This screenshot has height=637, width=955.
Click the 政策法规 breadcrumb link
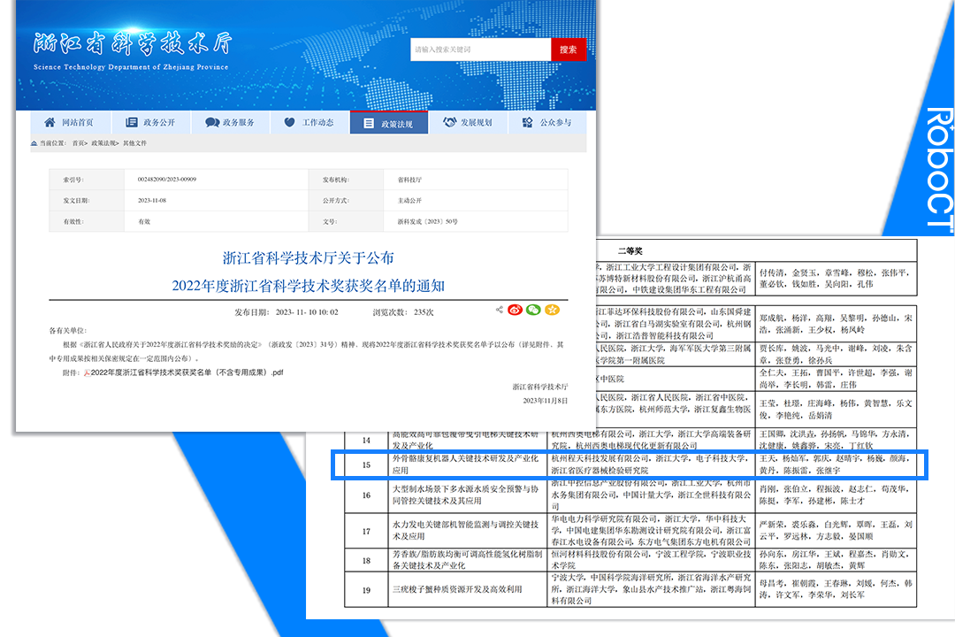(102, 142)
